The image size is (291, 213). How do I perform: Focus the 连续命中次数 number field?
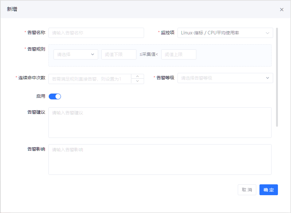[90, 79]
